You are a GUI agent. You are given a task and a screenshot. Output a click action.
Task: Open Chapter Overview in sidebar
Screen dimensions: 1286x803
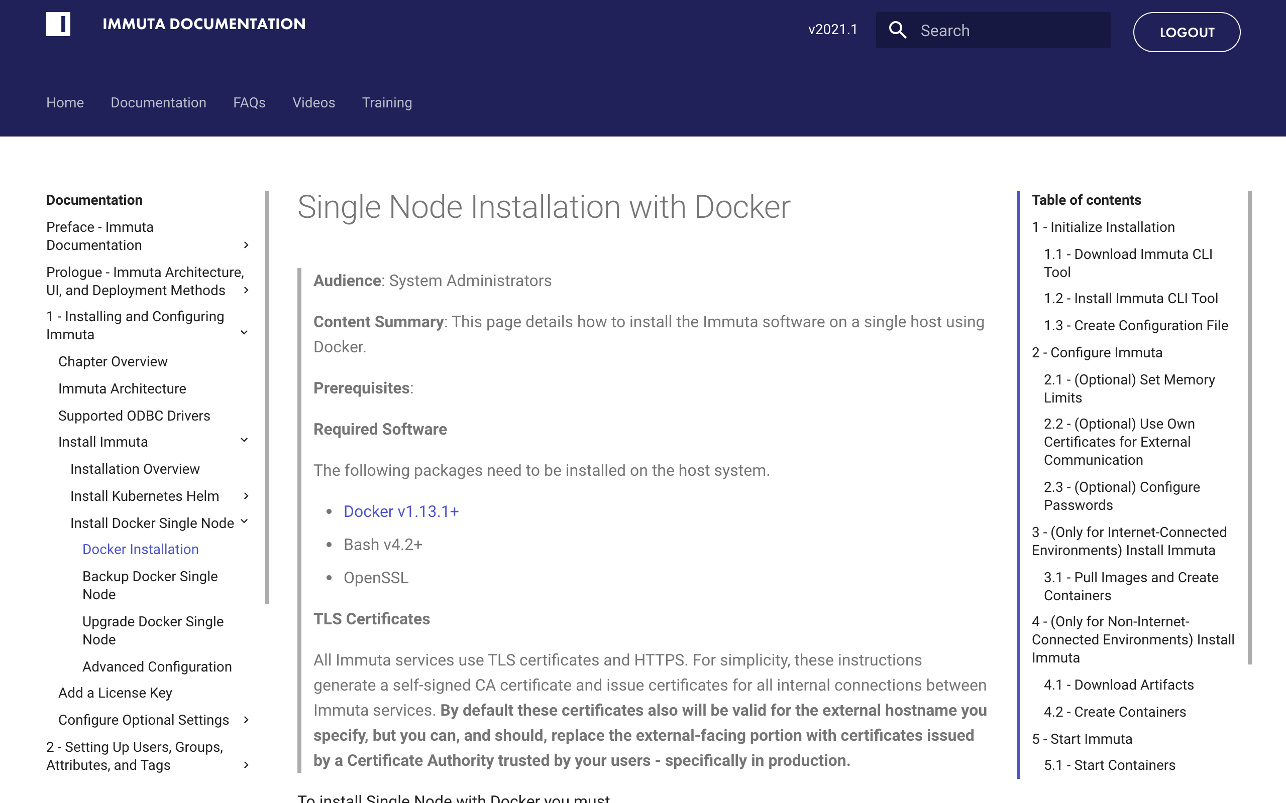coord(113,361)
